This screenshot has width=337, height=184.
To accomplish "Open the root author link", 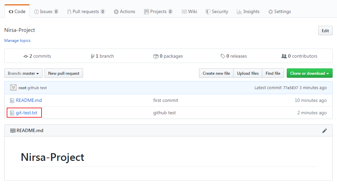I will pyautogui.click(x=22, y=88).
